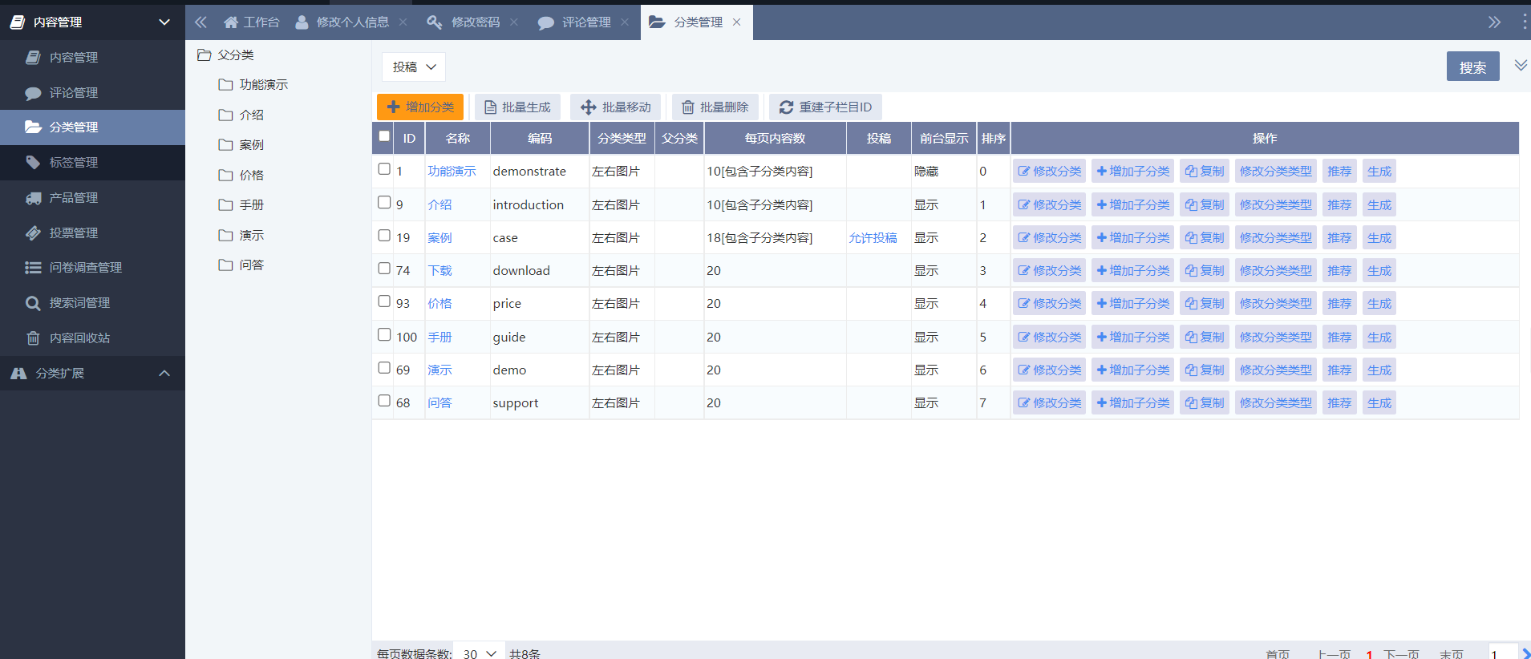This screenshot has width=1531, height=659.
Task: Toggle the select-all checkbox in table header
Action: coord(384,136)
